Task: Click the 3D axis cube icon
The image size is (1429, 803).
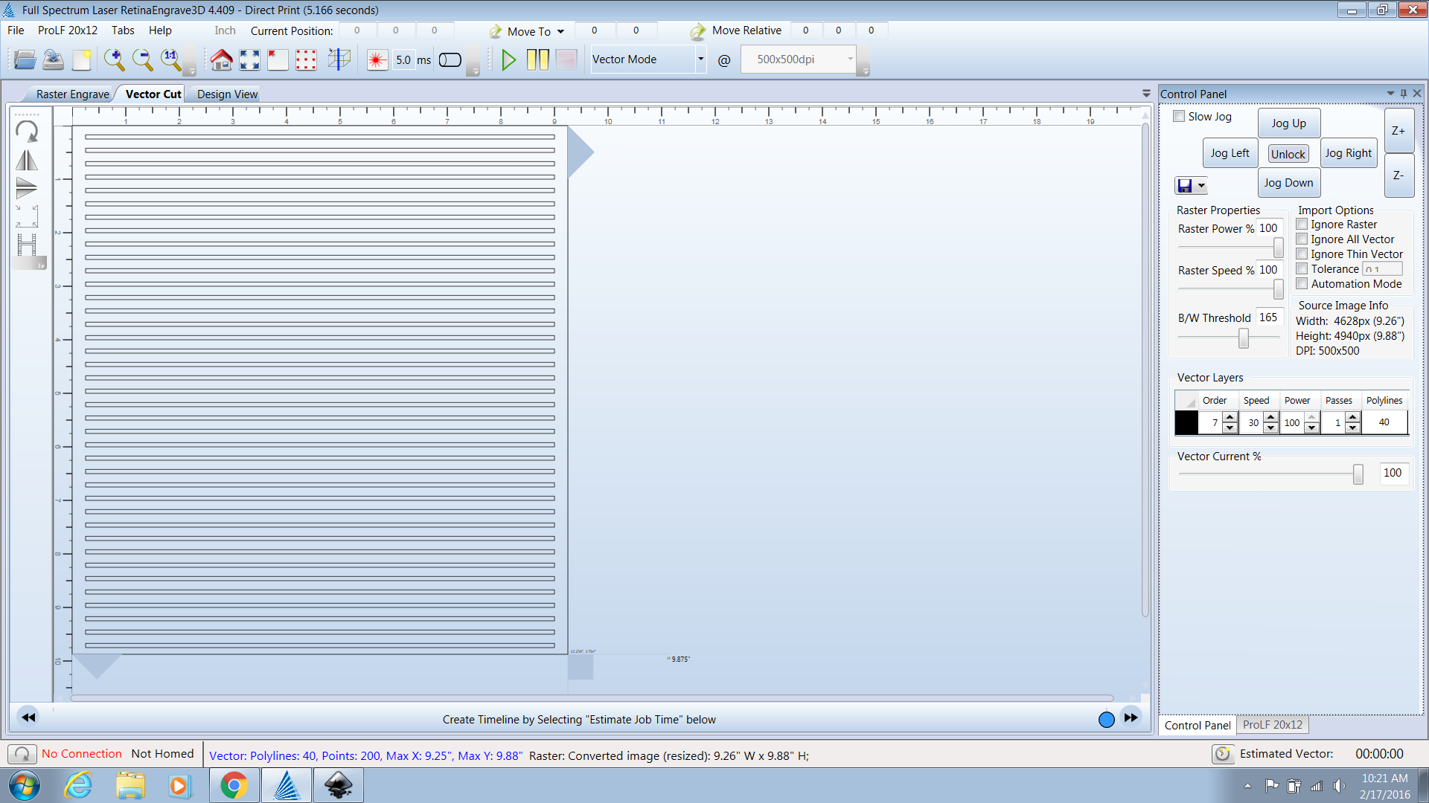Action: [339, 59]
